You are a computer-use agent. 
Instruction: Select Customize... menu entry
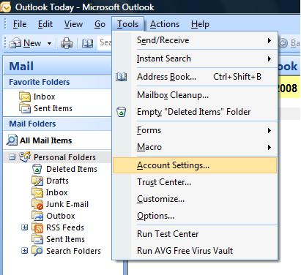click(x=195, y=199)
